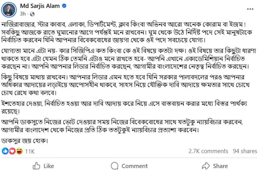This screenshot has height=171, width=259.
Task: Click the globe public-audience icon
Action: click(32, 13)
